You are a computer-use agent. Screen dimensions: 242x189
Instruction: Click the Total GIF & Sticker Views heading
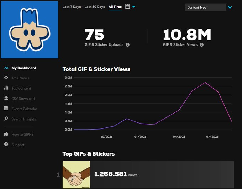pos(96,69)
